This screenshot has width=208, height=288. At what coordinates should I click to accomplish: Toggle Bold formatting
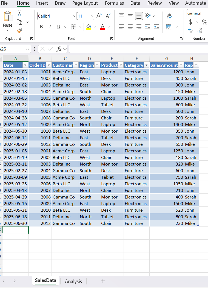pos(41,27)
